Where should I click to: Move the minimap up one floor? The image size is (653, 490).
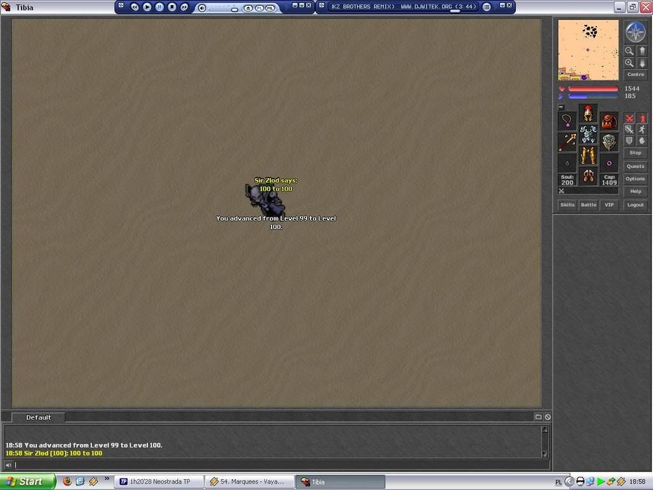pyautogui.click(x=642, y=51)
